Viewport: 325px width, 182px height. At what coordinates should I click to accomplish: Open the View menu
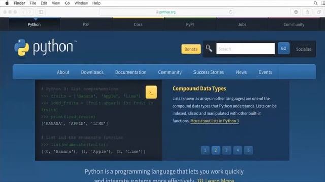[56, 3]
